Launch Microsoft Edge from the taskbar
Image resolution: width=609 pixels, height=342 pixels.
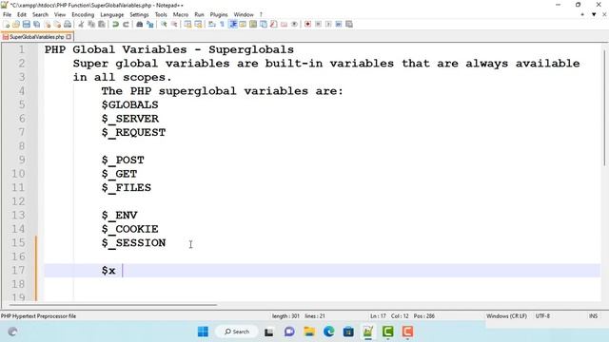point(328,332)
